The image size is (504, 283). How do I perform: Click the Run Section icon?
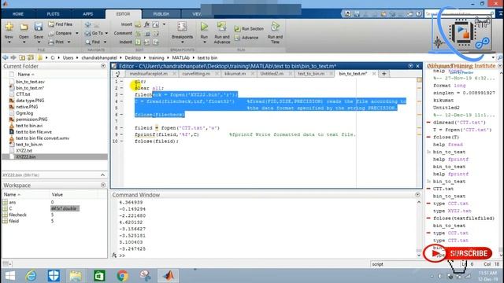coord(237,29)
